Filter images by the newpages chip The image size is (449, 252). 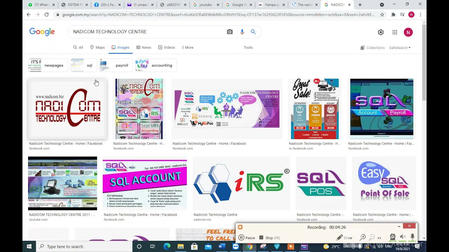point(48,65)
